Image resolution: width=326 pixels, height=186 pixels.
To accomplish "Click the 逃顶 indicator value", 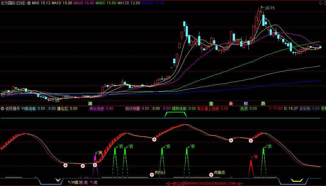I will click(x=248, y=108).
